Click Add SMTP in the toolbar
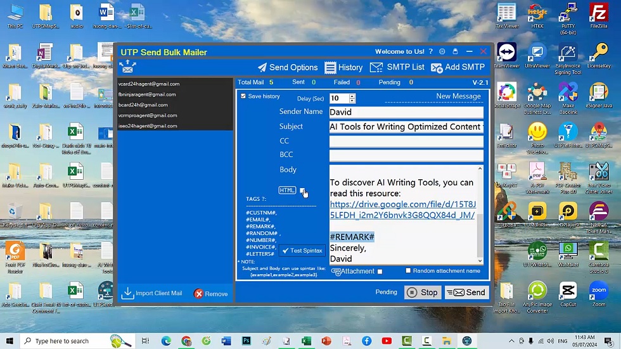Viewport: 621px width, 349px height. pyautogui.click(x=458, y=68)
